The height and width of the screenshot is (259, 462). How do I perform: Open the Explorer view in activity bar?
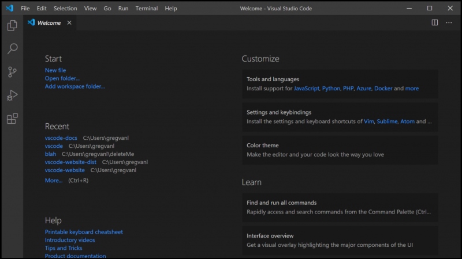[x=12, y=25]
